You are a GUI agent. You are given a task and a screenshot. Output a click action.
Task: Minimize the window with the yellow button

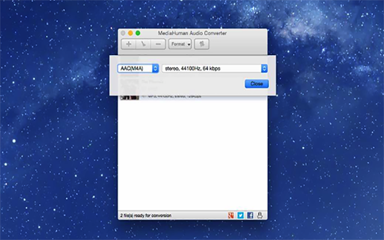tap(131, 33)
